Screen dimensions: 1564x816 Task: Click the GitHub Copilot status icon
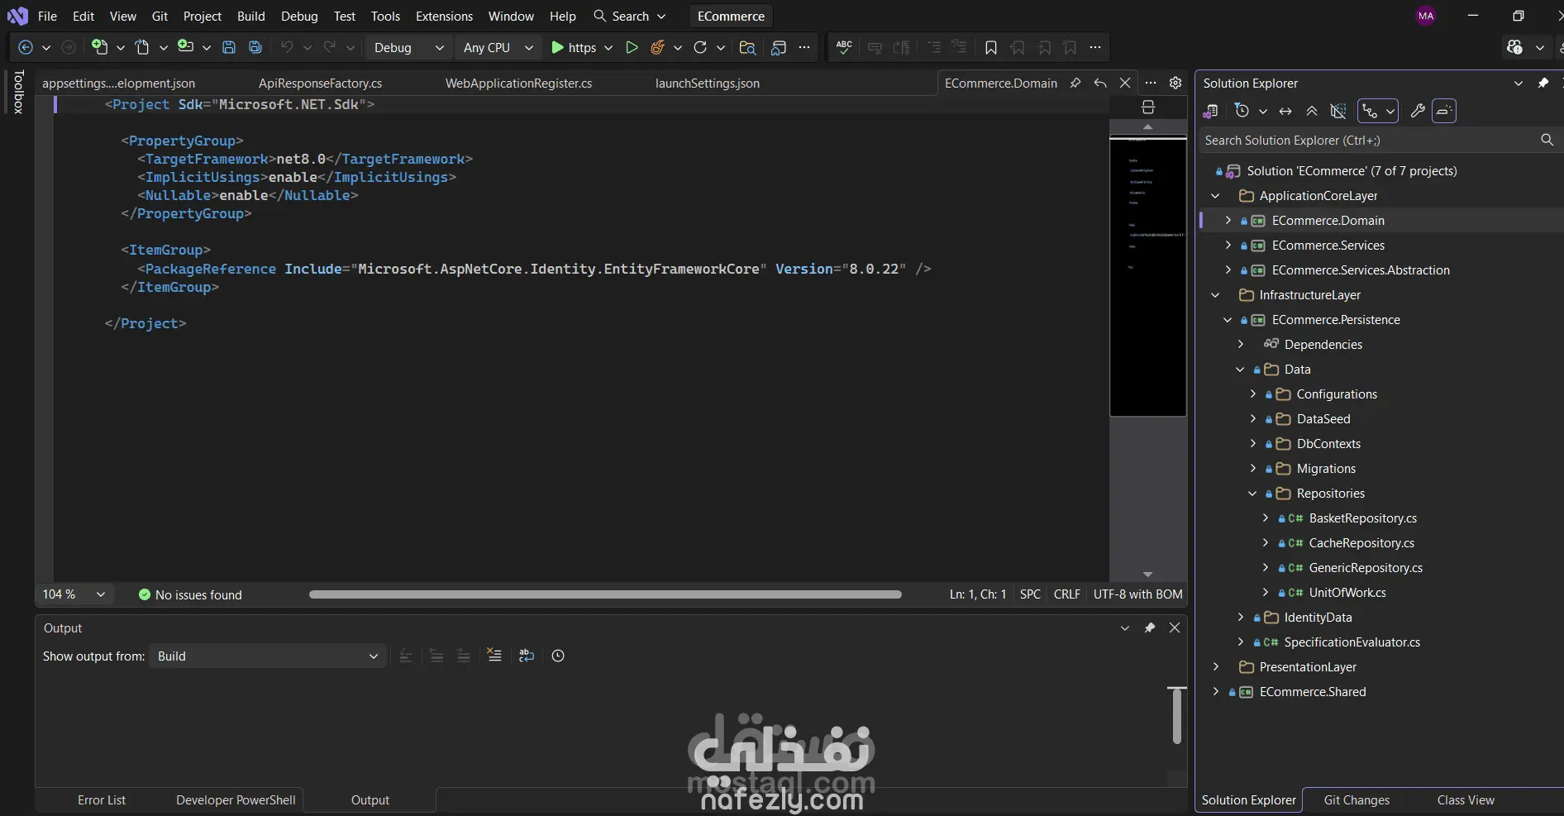(x=1514, y=47)
